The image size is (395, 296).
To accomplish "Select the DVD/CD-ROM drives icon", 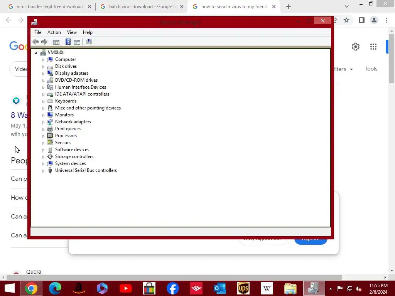I will [x=50, y=80].
